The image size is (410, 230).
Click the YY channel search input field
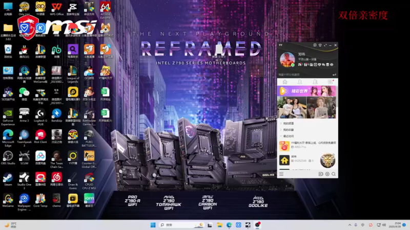click(x=304, y=75)
